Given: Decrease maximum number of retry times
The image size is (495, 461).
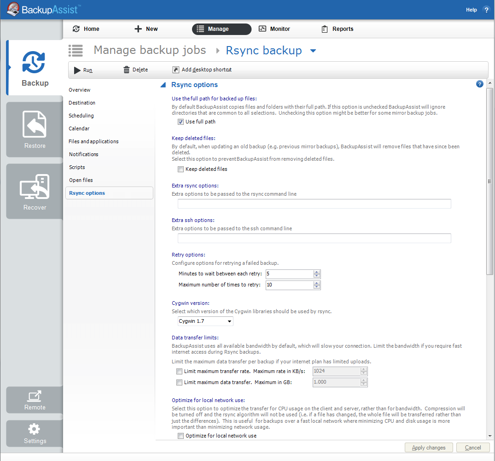Looking at the screenshot, I should click(x=317, y=287).
